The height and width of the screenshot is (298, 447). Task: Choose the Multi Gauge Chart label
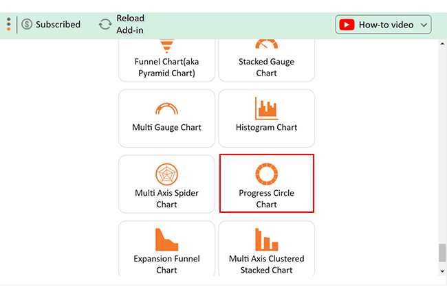click(167, 128)
